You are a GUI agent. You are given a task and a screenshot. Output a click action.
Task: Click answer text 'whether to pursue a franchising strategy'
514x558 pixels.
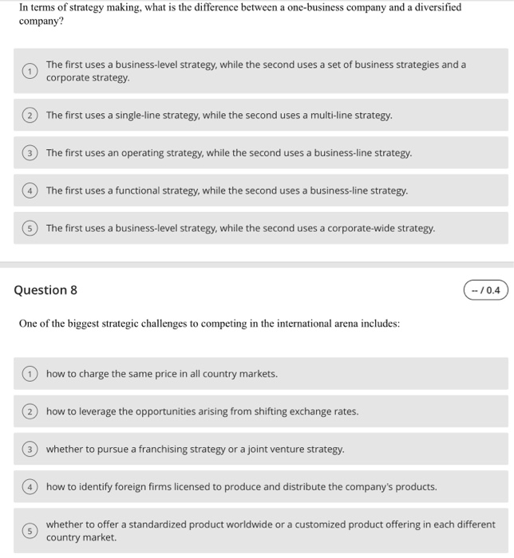[x=196, y=449]
